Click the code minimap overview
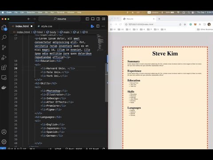213x160 pixels. [100, 43]
